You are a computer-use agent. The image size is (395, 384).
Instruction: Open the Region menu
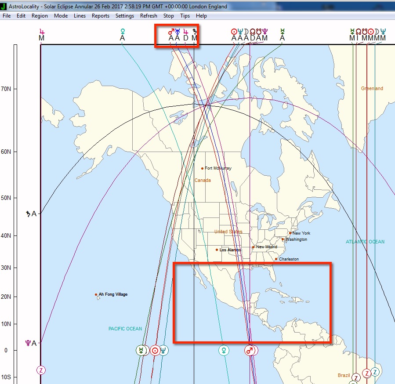pos(40,16)
